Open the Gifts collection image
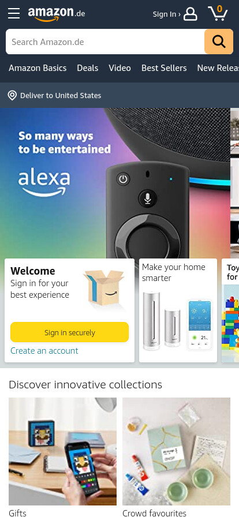This screenshot has height=517, width=239. point(62,451)
